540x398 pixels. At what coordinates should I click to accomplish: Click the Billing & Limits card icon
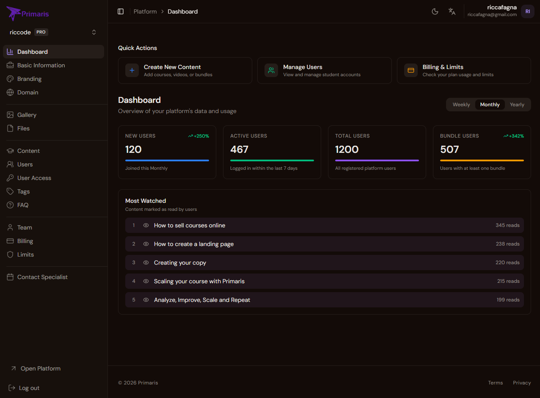tap(411, 70)
